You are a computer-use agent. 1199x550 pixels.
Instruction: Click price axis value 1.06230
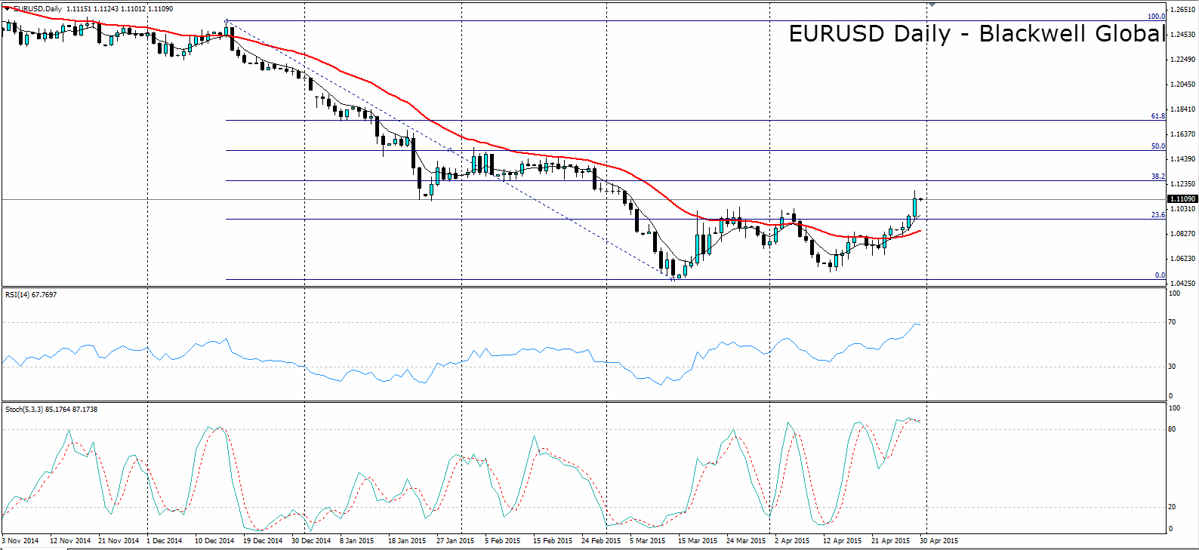coord(1183,259)
